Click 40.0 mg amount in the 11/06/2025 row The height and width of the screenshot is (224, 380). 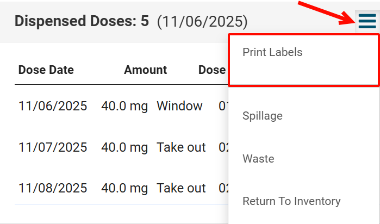coord(124,106)
